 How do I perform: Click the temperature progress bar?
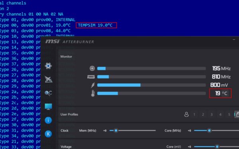(151, 93)
